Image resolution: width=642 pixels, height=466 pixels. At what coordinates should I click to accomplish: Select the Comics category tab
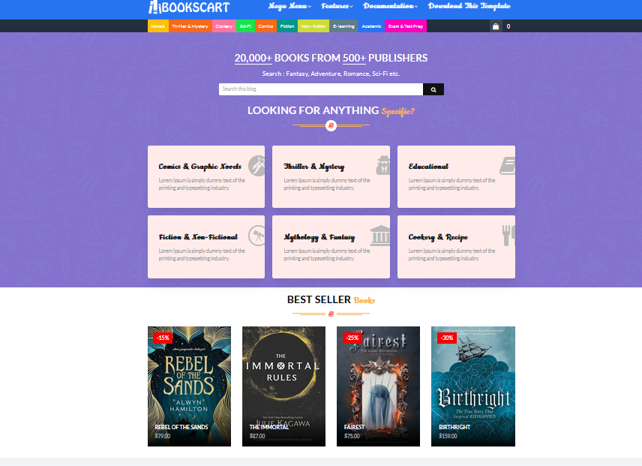[265, 26]
